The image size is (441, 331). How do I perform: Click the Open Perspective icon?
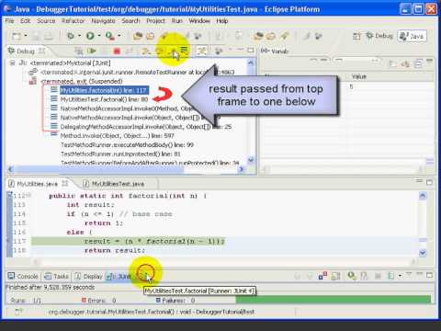point(356,36)
